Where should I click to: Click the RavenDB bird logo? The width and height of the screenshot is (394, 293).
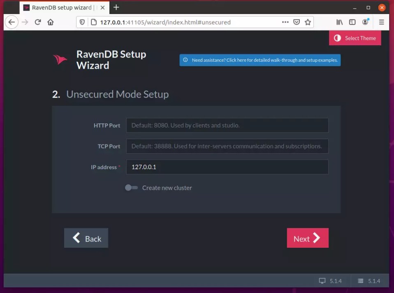pos(60,60)
